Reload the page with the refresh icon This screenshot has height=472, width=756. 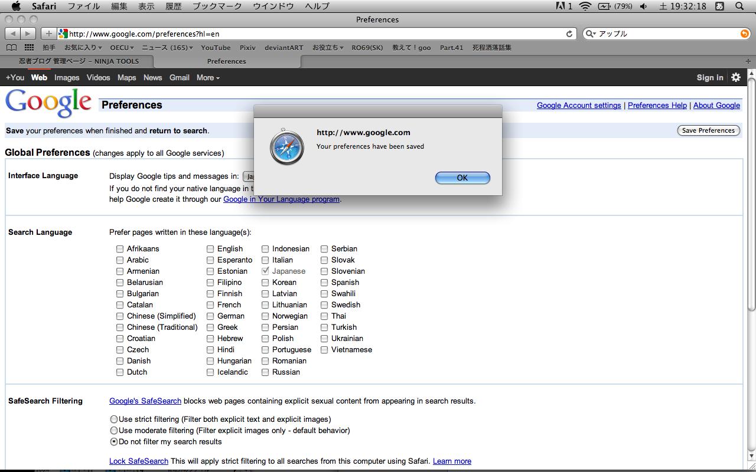click(x=569, y=34)
